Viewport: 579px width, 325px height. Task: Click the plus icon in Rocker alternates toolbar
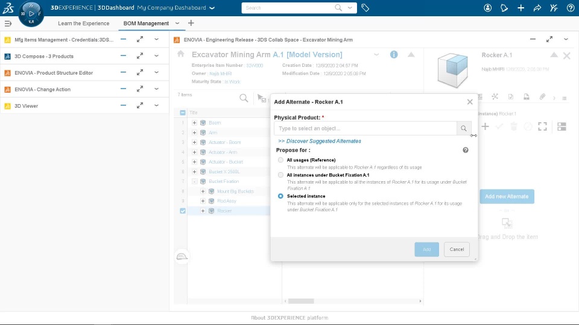[485, 126]
